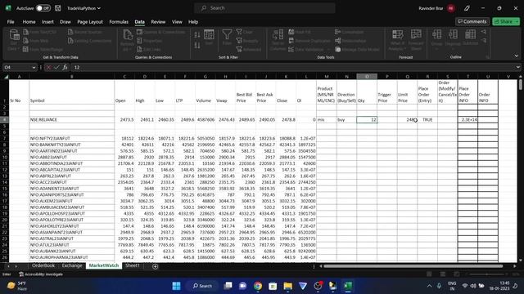This screenshot has width=524, height=294.
Task: Select the NSE:RELIANCE symbol cell
Action: [72, 119]
